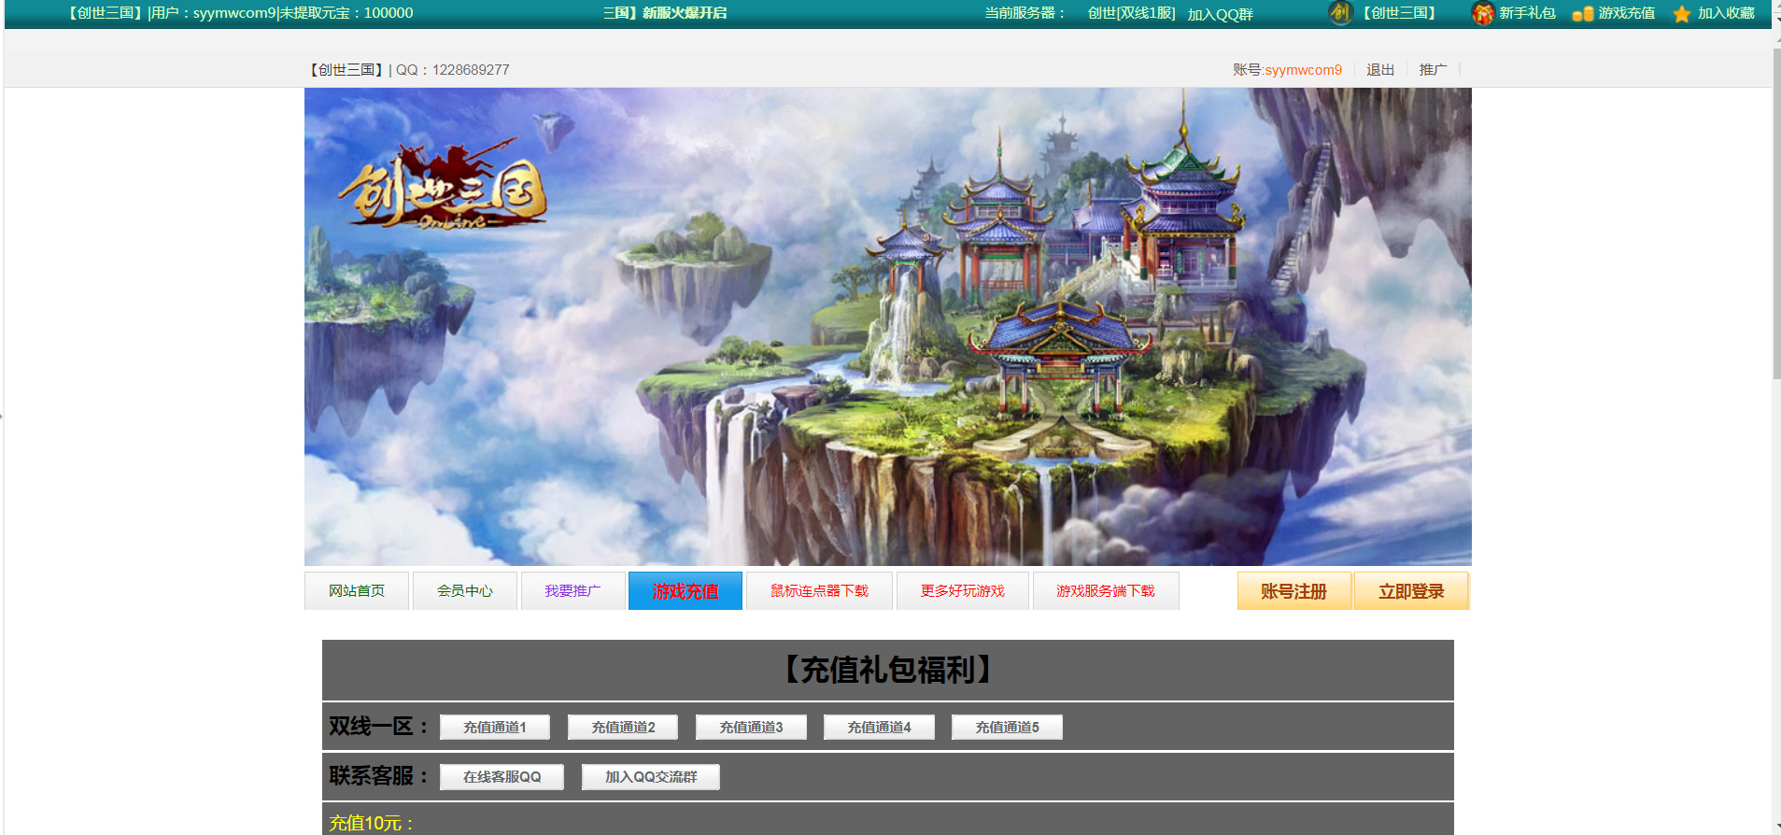Open the 更多好玩游戏 tab
This screenshot has height=835, width=1781.
[x=963, y=591]
